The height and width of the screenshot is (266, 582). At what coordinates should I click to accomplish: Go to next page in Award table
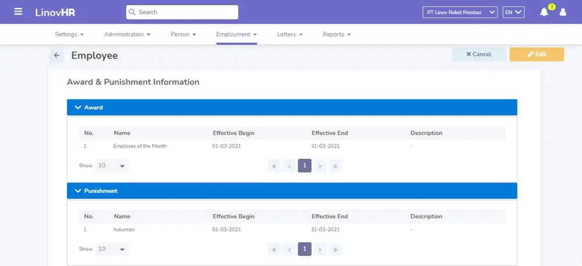coord(320,166)
